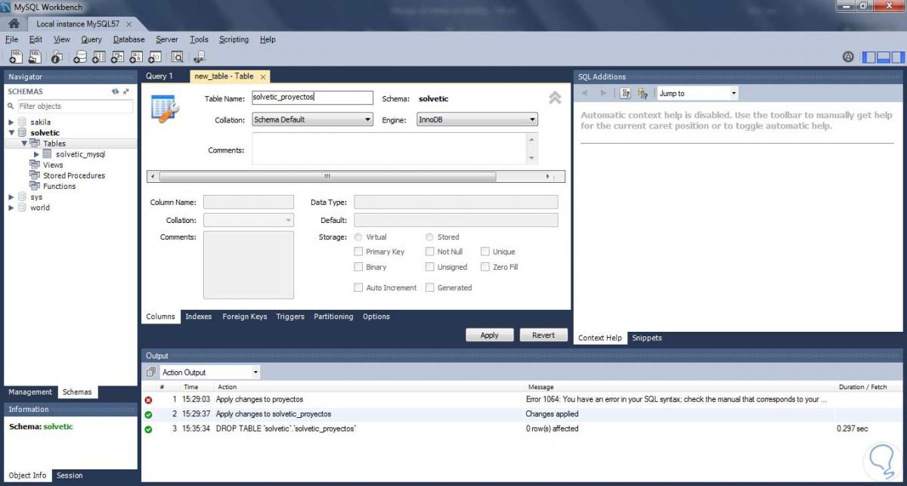Tick the Binary checkbox
Viewport: 907px width, 486px height.
(x=358, y=267)
